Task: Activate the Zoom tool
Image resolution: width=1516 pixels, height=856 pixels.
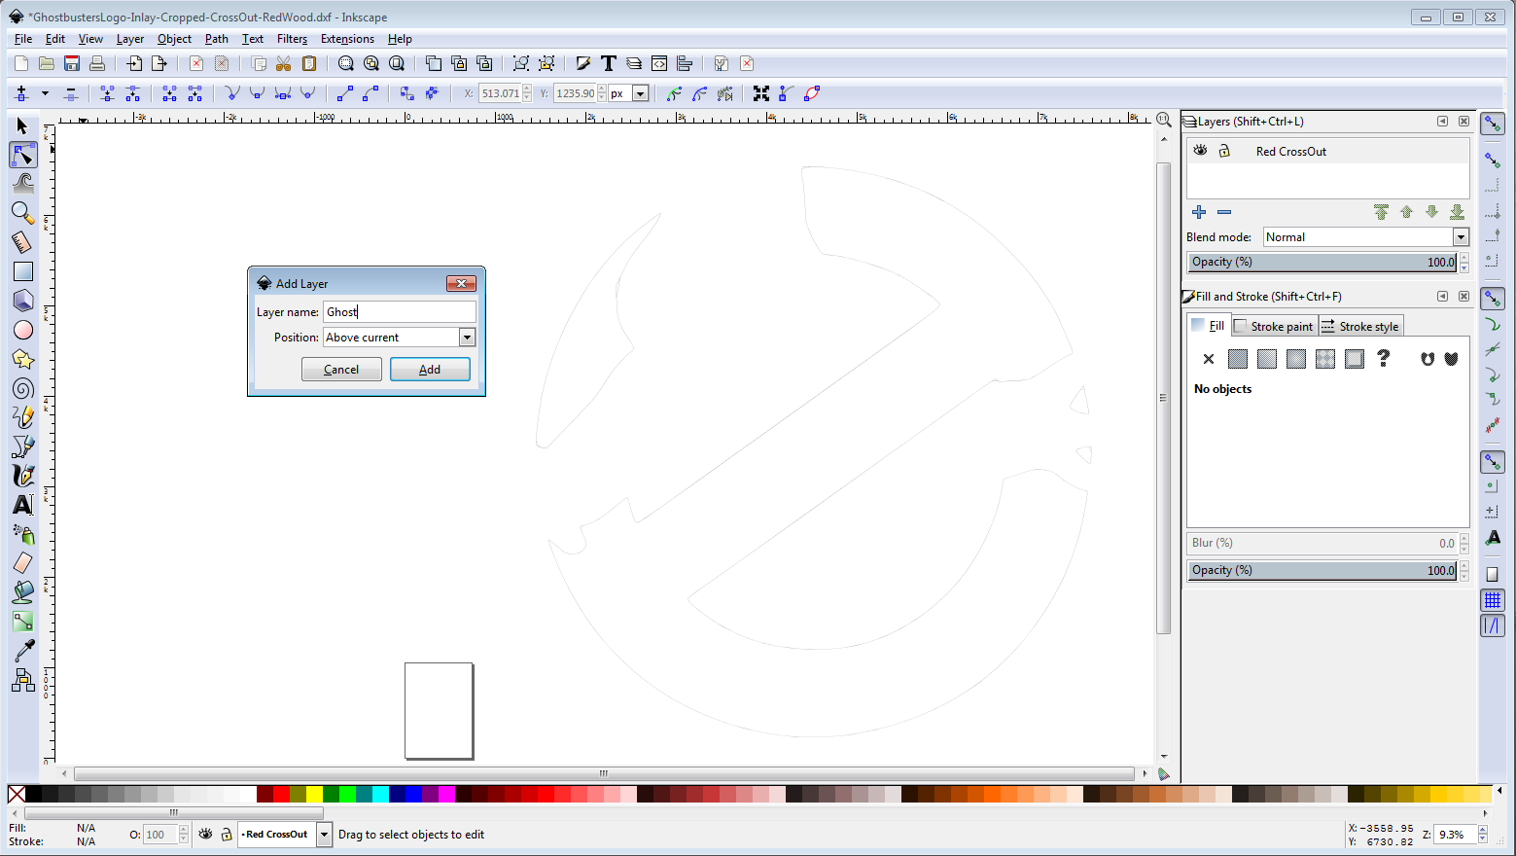Action: 21,212
